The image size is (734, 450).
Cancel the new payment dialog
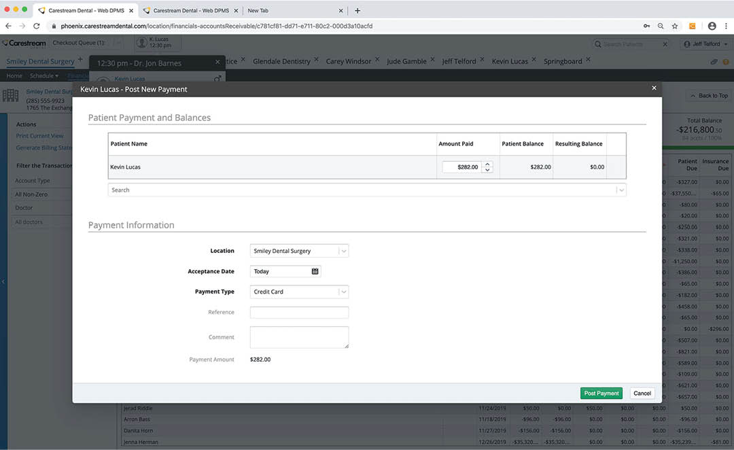coord(642,393)
